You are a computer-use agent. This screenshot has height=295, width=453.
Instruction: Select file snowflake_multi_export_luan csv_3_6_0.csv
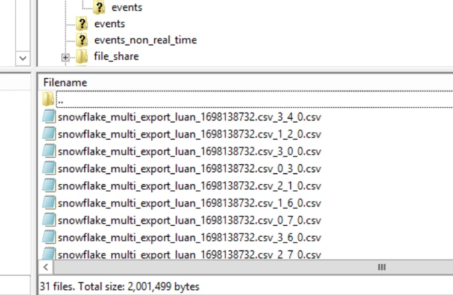click(189, 237)
